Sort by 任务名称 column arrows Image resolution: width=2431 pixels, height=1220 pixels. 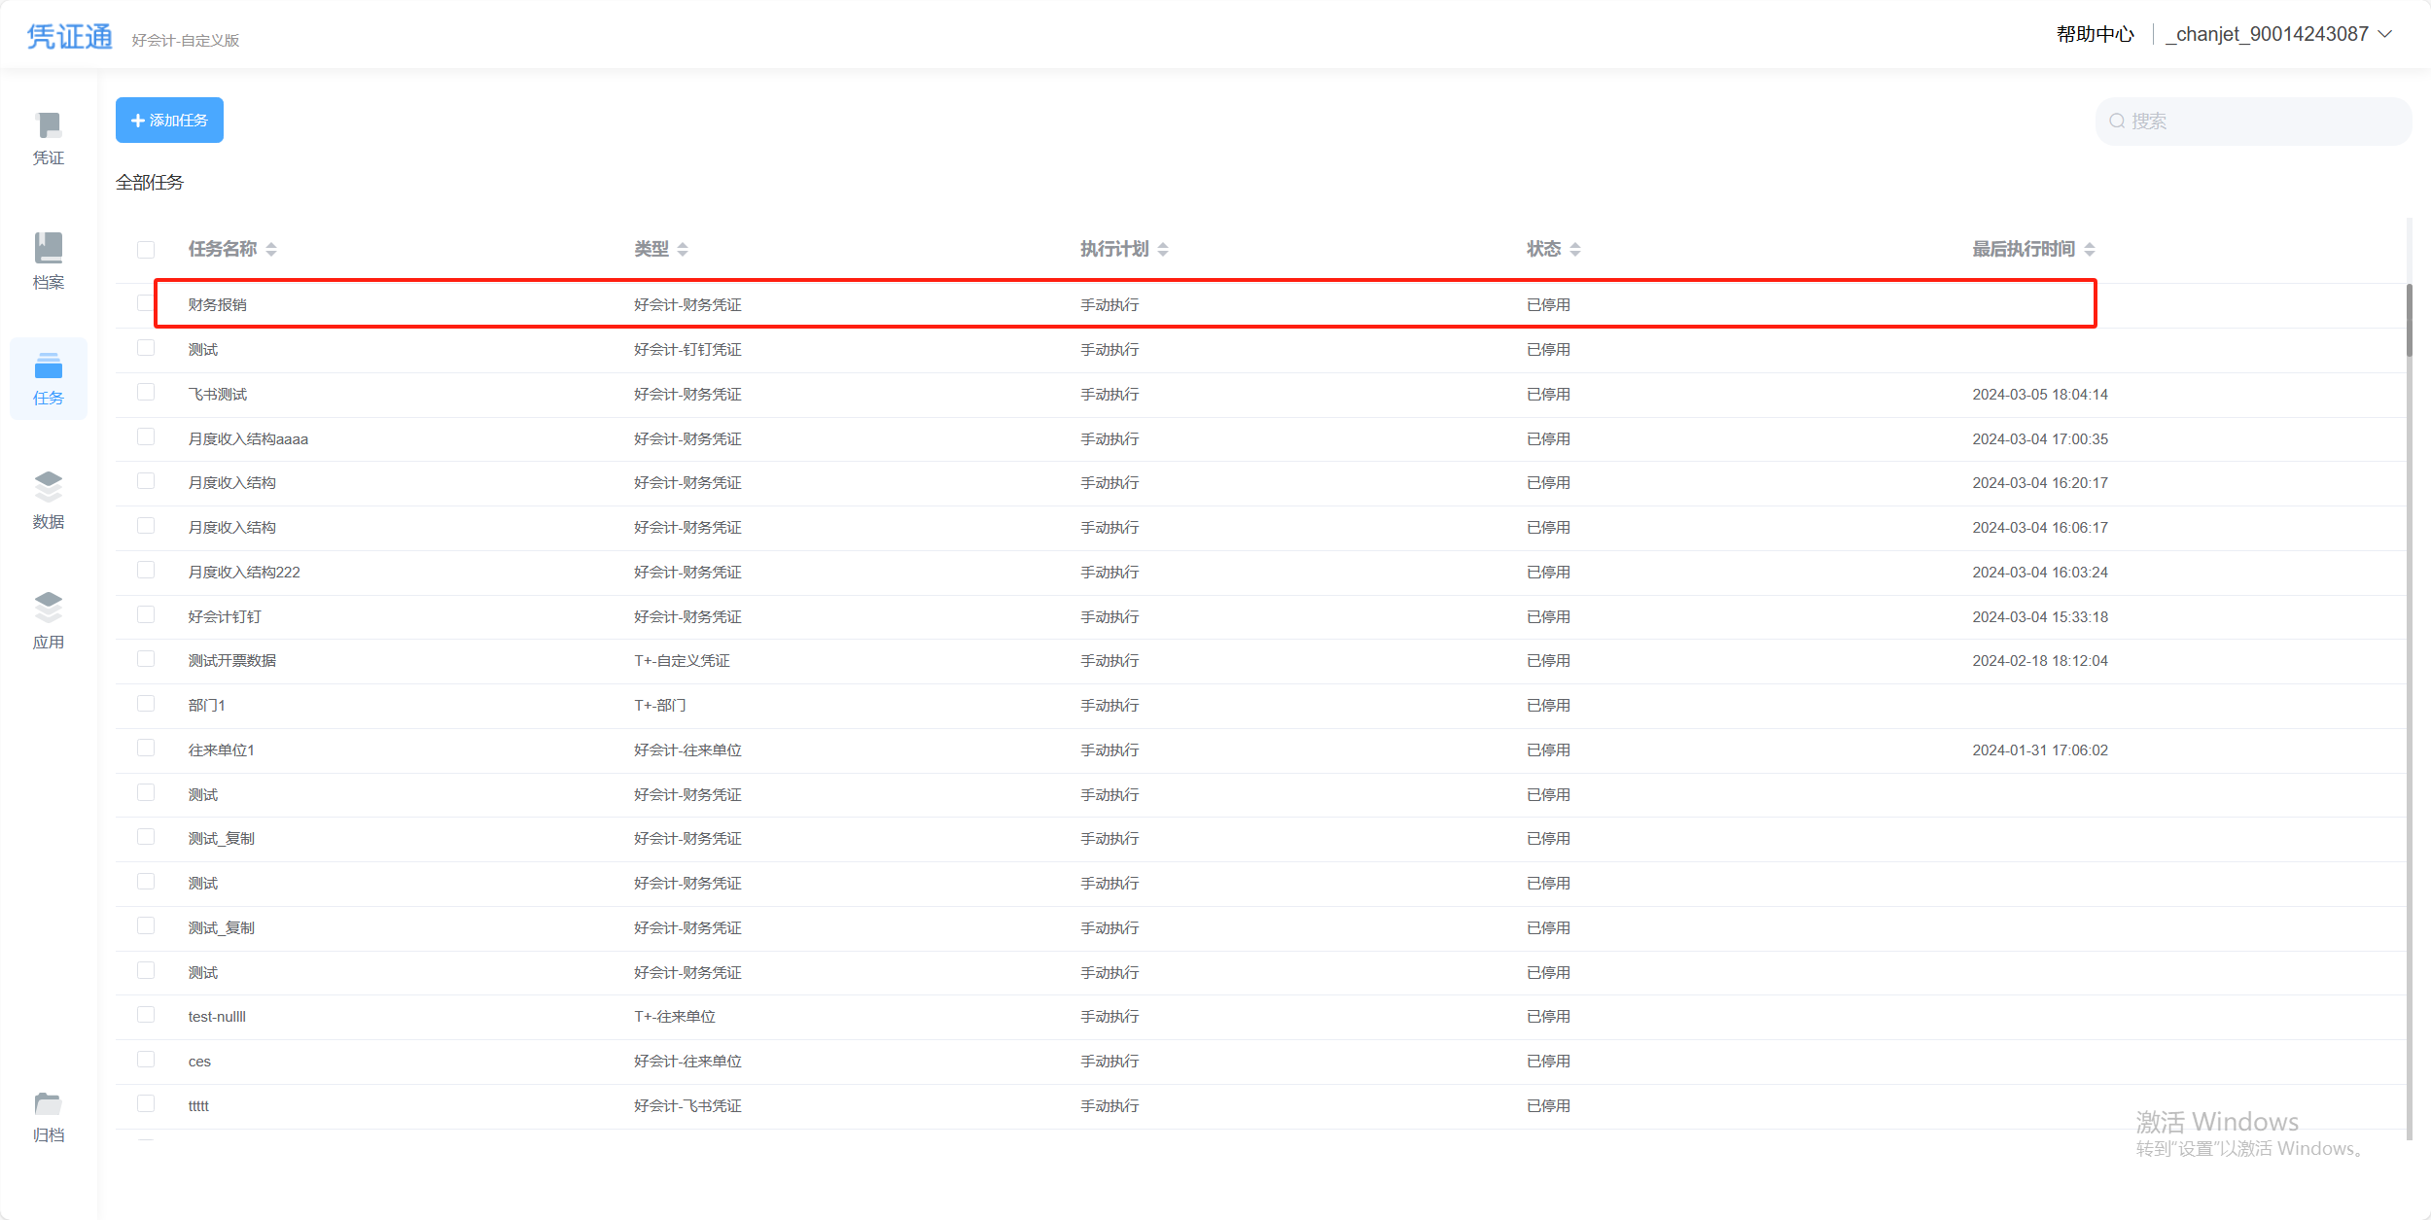tap(271, 250)
